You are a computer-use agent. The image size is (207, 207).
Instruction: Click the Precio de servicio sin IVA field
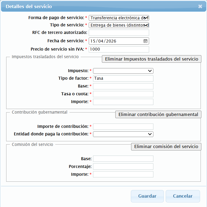(x=119, y=49)
